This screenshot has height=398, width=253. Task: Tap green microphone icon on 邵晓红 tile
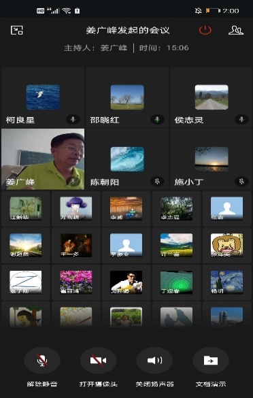click(157, 119)
